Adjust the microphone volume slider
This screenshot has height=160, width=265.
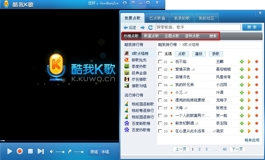[x=78, y=152]
